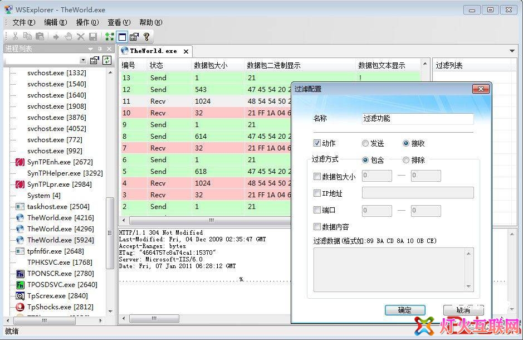
Task: Click the process list horizontal scrollbar thumb
Action: [x=45, y=320]
